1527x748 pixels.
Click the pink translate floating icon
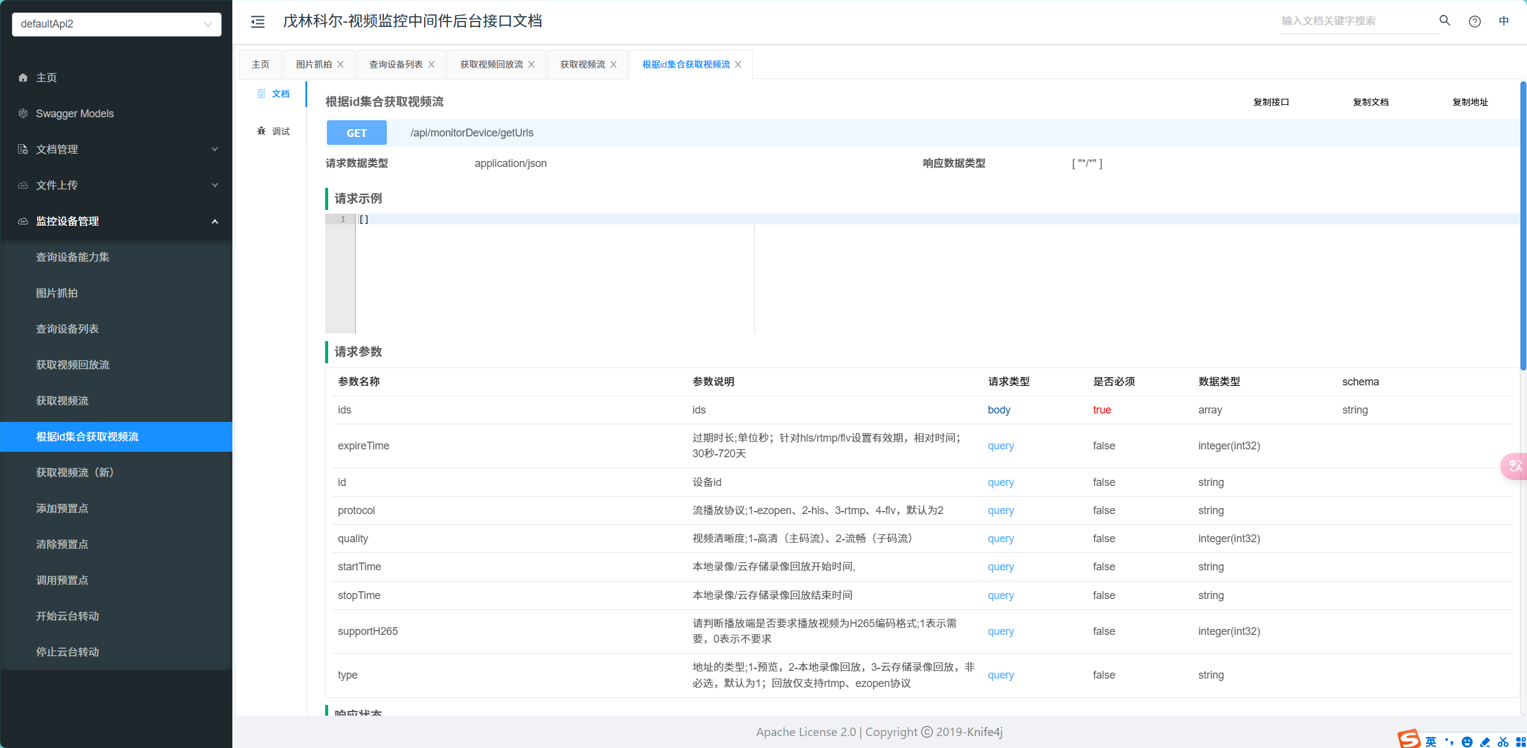pyautogui.click(x=1515, y=466)
